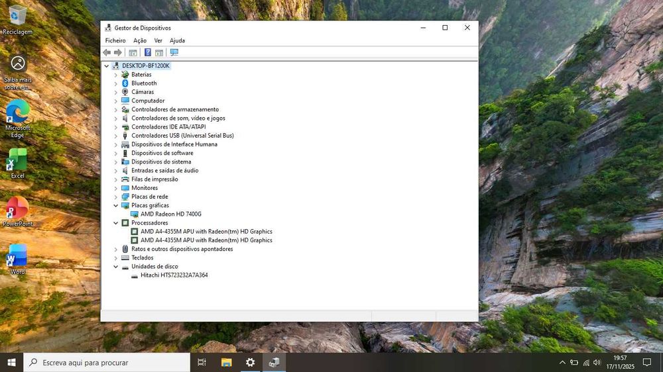Expand the Teclados category arrow
This screenshot has width=663, height=372.
(x=115, y=258)
